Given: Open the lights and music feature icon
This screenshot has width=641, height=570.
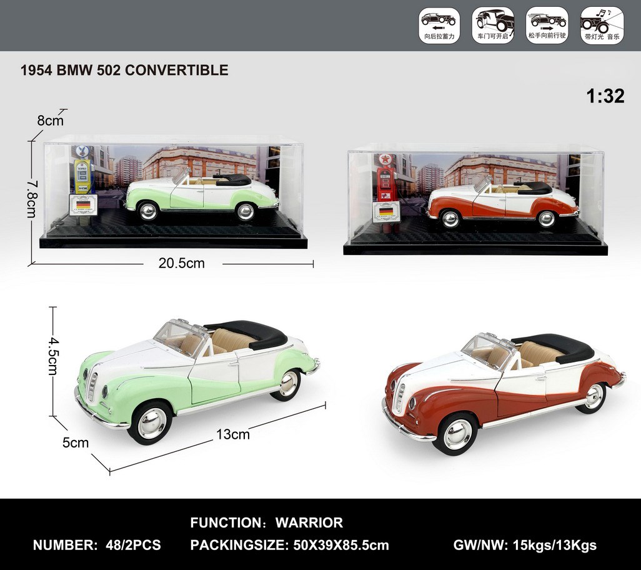Looking at the screenshot, I should (601, 24).
